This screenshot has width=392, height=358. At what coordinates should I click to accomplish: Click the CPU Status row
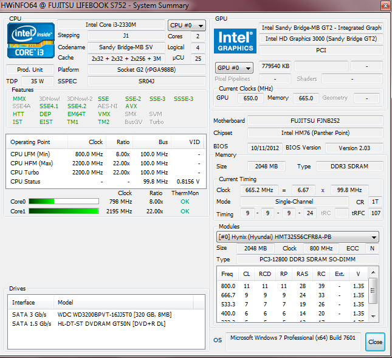106,182
